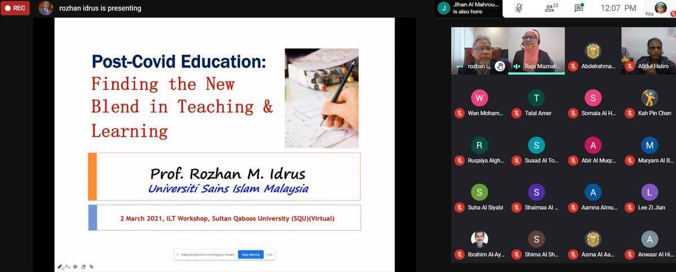The width and height of the screenshot is (676, 272).
Task: Click the name 'Shaimaa Al ...'
Action: 542,207
